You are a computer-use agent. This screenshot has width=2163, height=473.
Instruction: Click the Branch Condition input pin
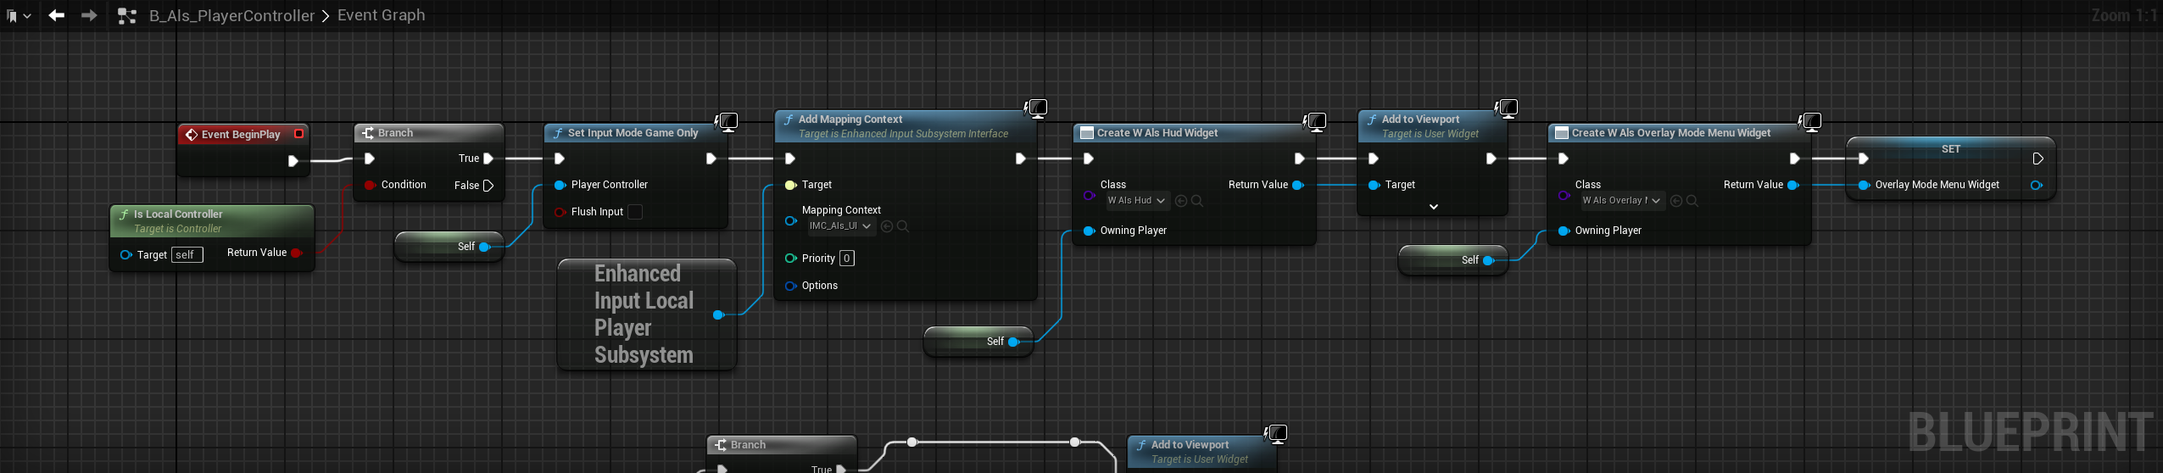(370, 185)
